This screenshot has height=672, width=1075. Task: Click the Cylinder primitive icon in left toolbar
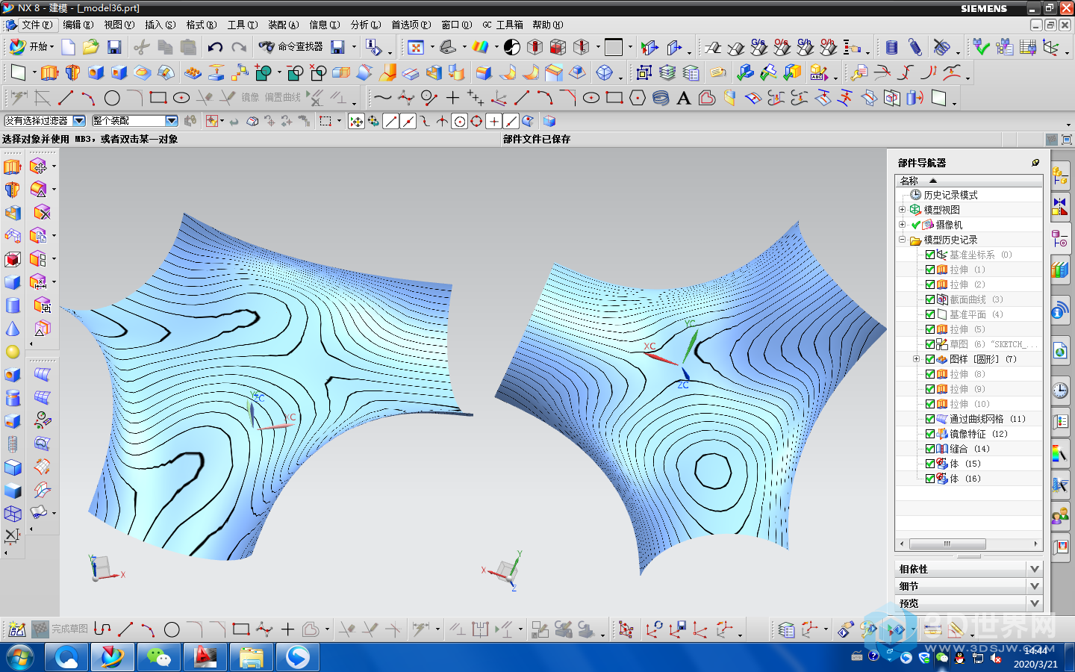pos(13,305)
